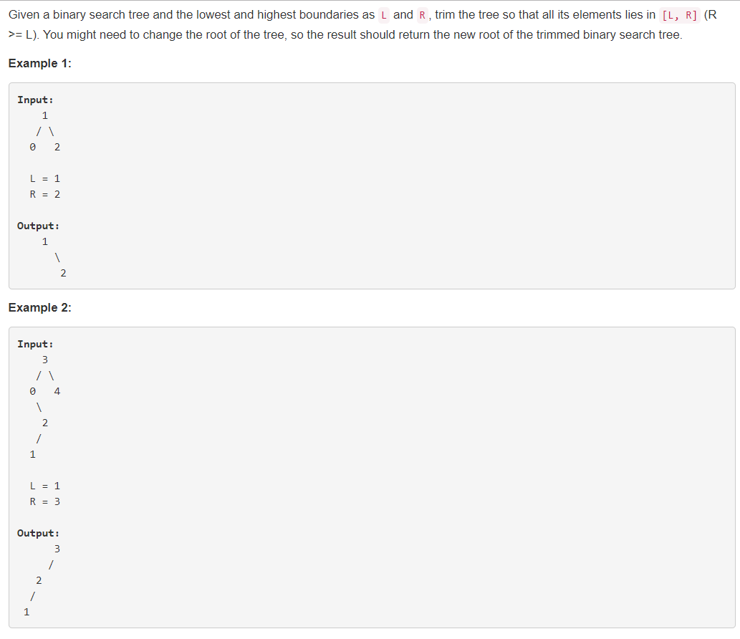The height and width of the screenshot is (639, 740).
Task: Click the inline code R in description
Action: click(423, 15)
